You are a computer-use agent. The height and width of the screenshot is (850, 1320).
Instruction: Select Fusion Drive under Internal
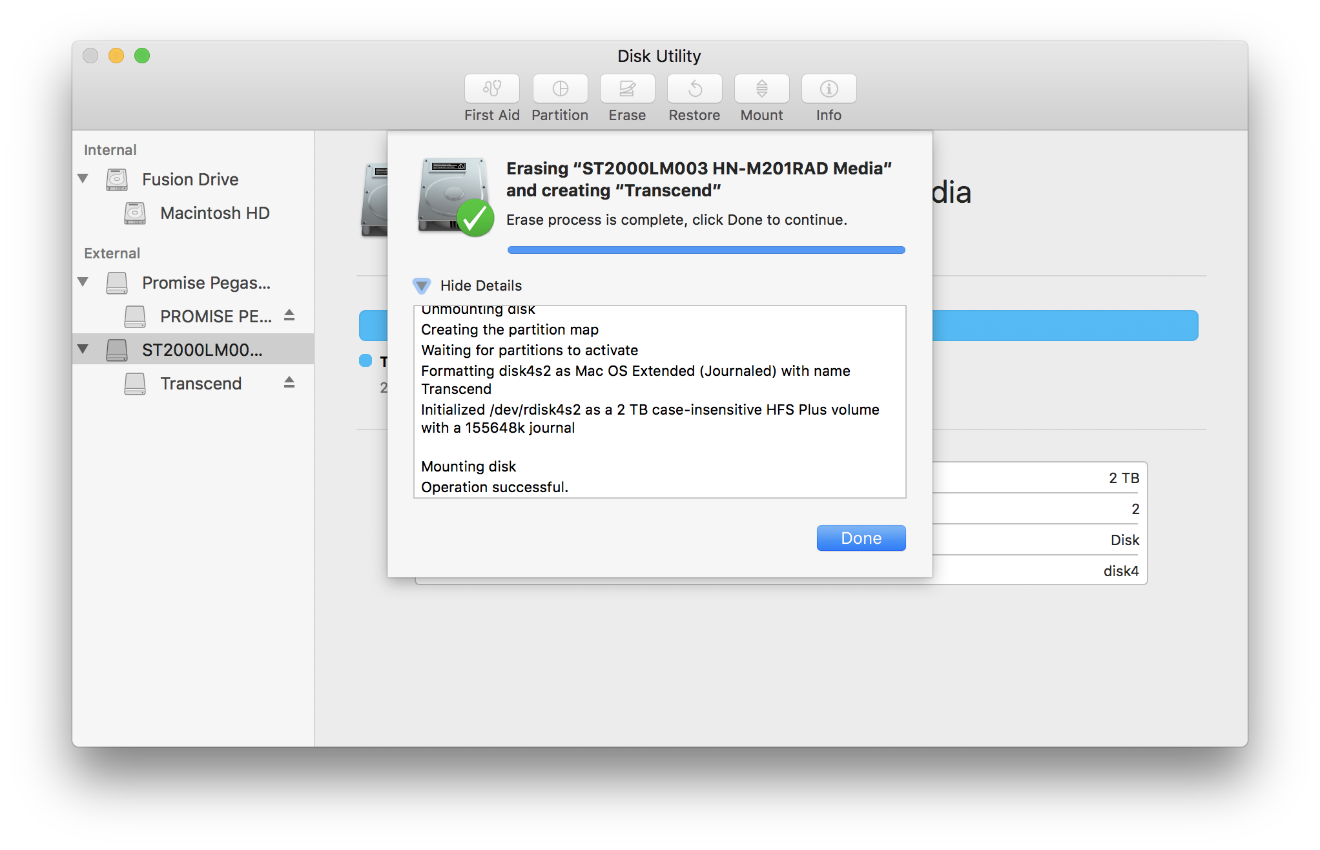coord(189,179)
